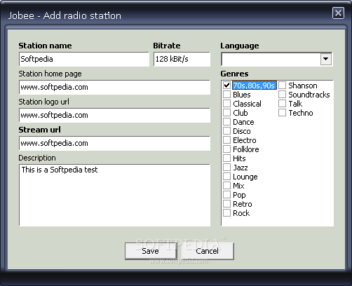Tick the Soundtracks genre checkbox
The height and width of the screenshot is (286, 352).
pos(282,95)
